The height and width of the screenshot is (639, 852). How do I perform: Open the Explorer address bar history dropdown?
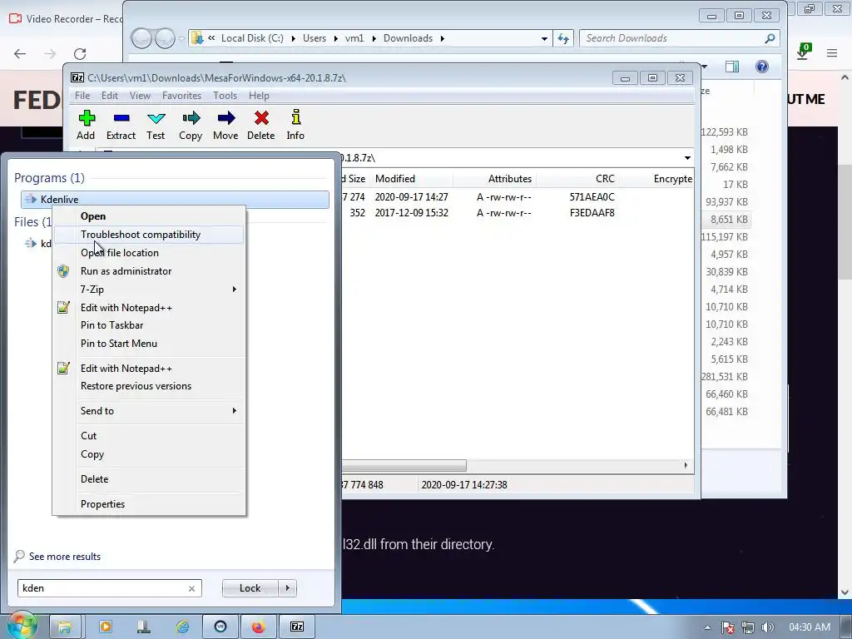[x=544, y=38]
